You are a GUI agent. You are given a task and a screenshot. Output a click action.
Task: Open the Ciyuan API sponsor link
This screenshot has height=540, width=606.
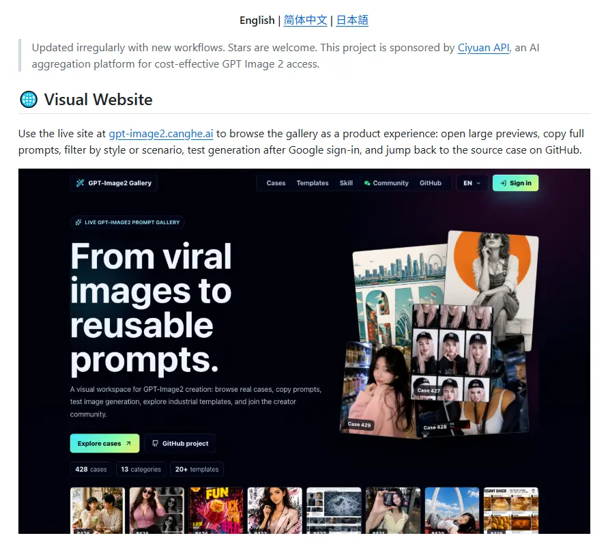point(483,48)
